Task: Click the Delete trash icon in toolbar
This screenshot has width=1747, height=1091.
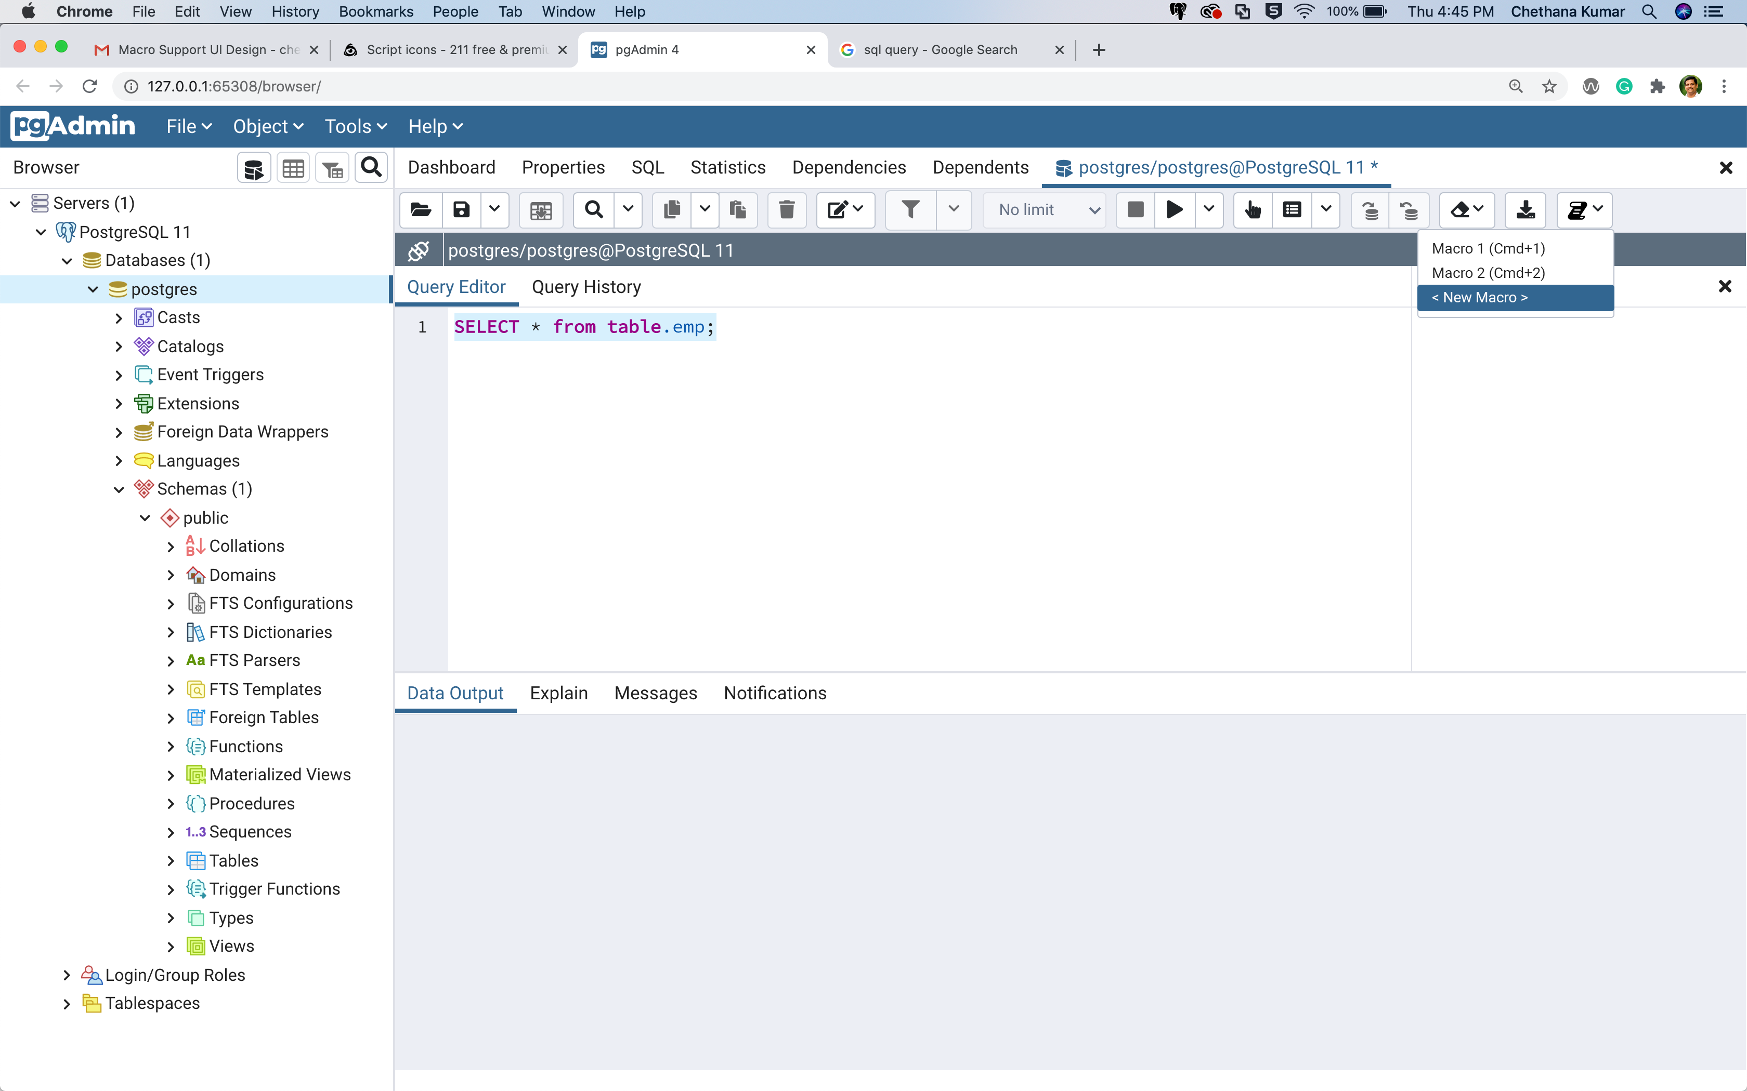Action: [x=786, y=210]
